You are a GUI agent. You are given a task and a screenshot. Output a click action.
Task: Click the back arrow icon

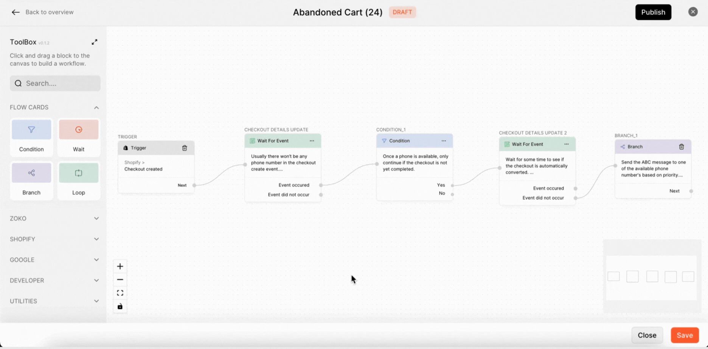pos(16,12)
